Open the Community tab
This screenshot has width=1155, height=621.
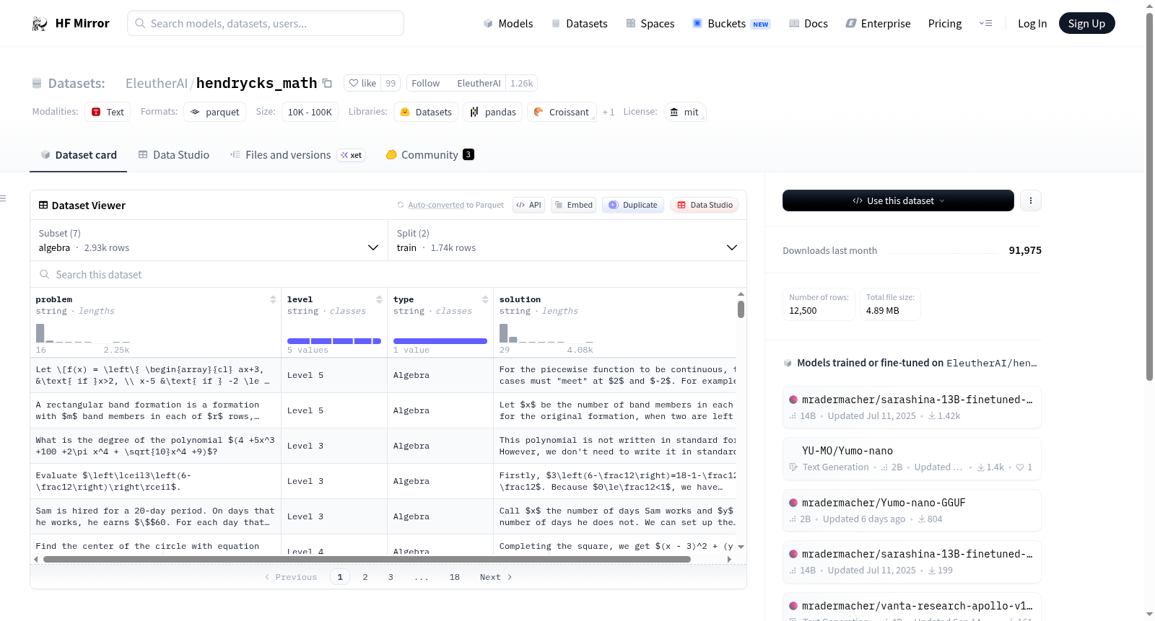click(x=430, y=155)
